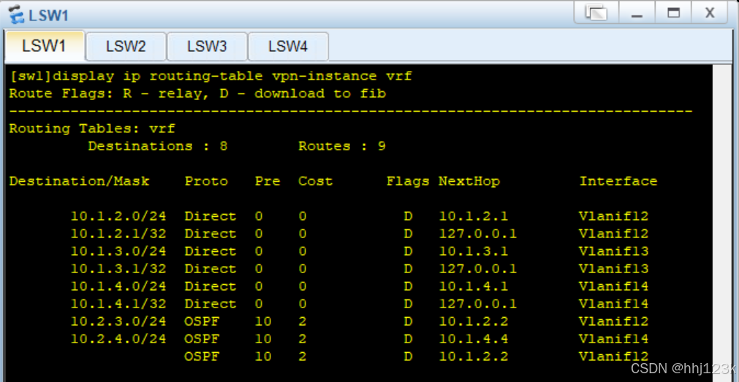The image size is (739, 382).
Task: Click destination 10.2.4.0/24
Action: coord(118,339)
